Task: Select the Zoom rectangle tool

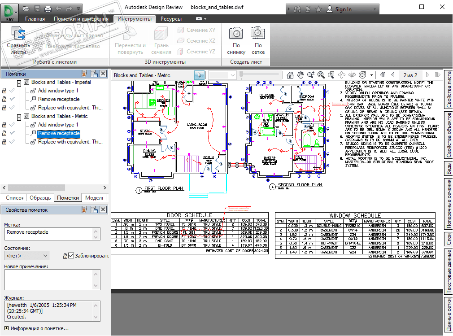Action: pyautogui.click(x=331, y=75)
